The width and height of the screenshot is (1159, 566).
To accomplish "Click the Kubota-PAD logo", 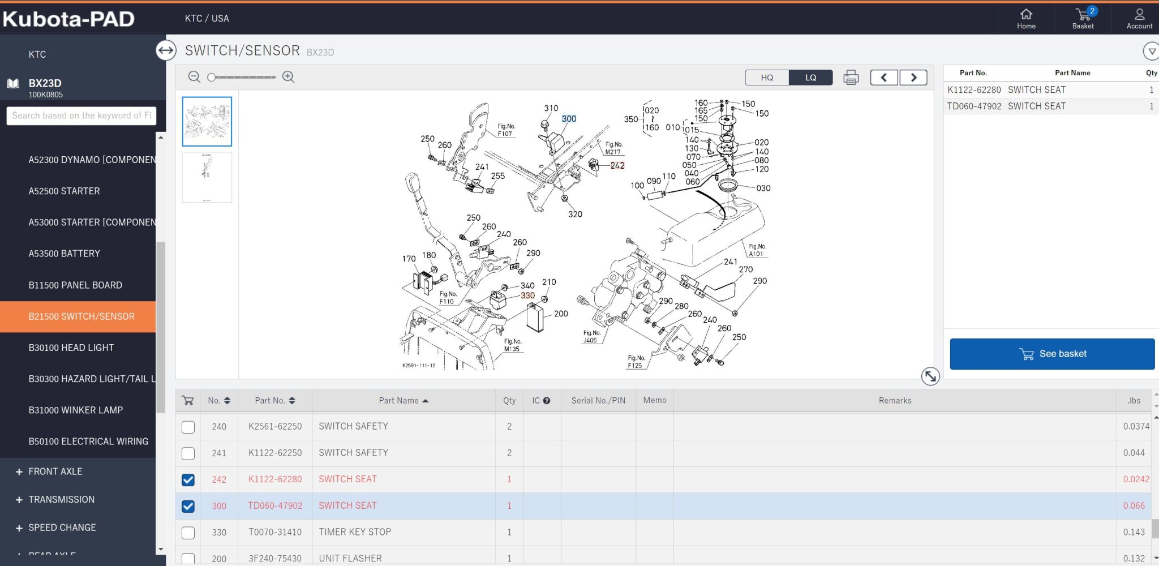I will click(x=68, y=19).
